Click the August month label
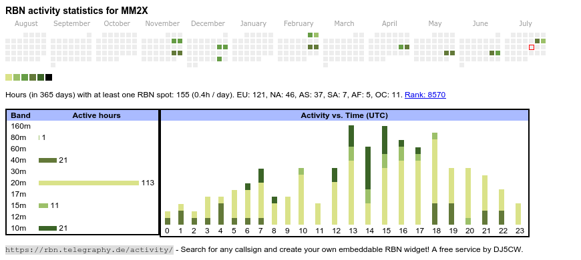This screenshot has height=260, width=581. [26, 24]
